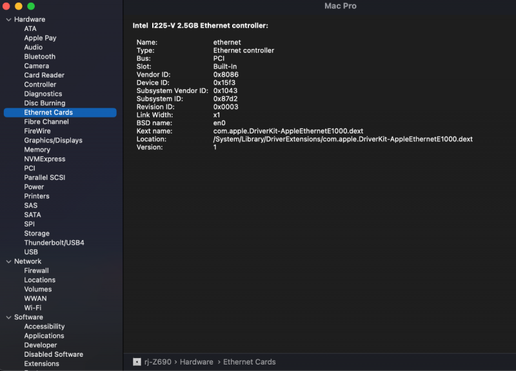Open the USB hardware entry

[x=31, y=252]
